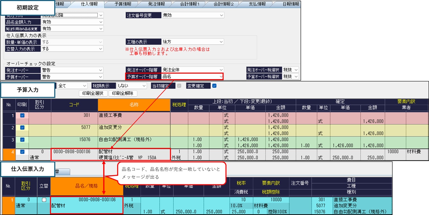Click the 品名/規格 column header

click(86, 186)
